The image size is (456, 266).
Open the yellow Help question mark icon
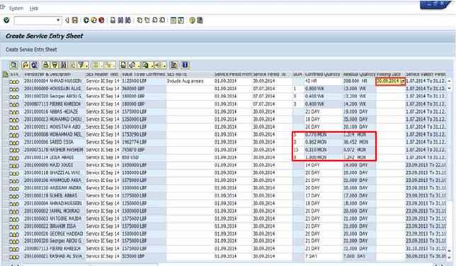click(192, 20)
